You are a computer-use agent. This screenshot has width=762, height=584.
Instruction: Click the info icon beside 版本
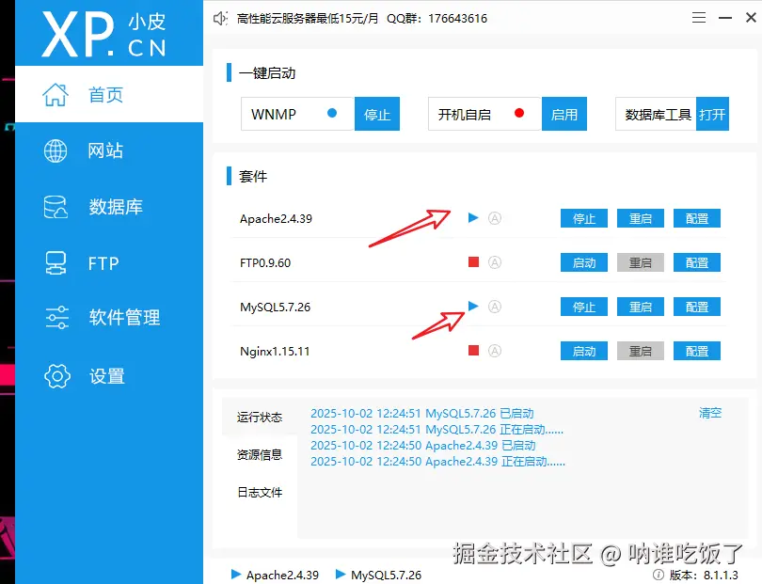click(x=658, y=575)
